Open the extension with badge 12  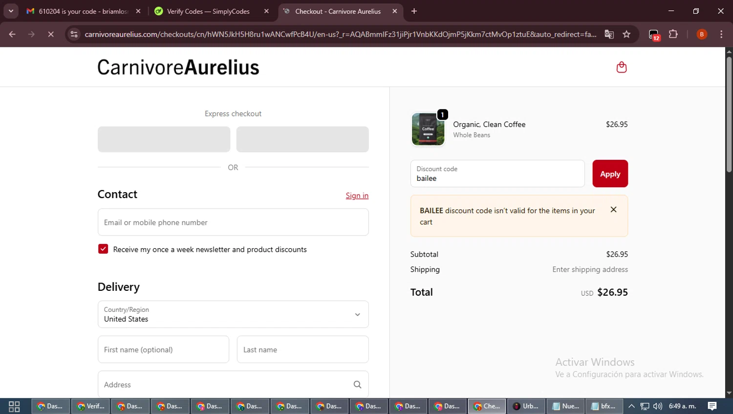(654, 35)
